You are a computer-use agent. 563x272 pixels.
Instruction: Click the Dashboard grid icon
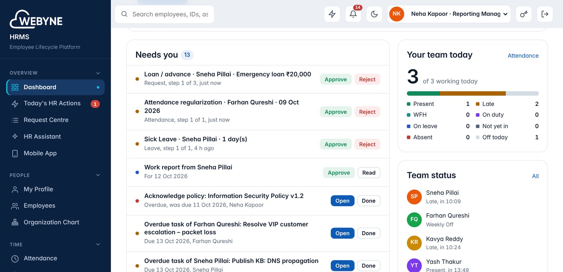(x=15, y=87)
